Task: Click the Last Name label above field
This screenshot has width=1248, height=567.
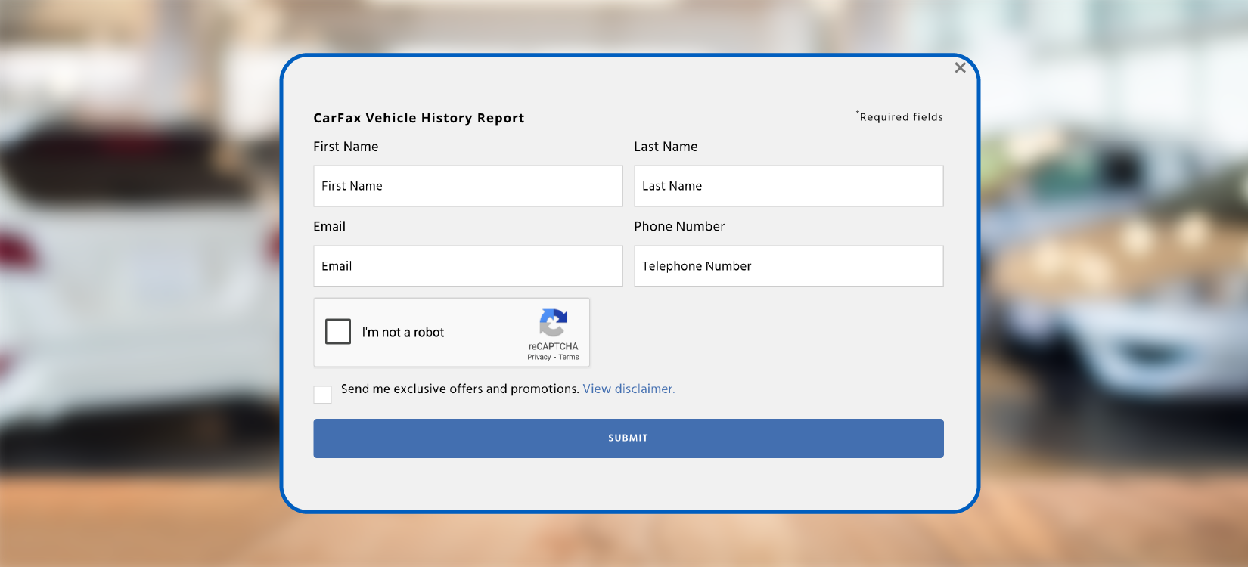Action: [666, 147]
